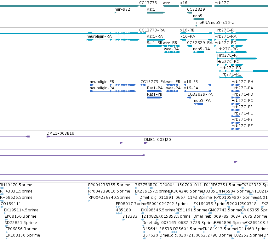Open the DME1-003J20 BAC clone
This screenshot has width=268, height=240.
[x=157, y=140]
